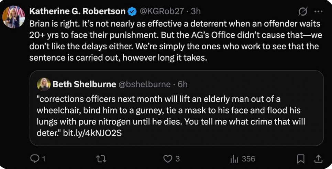Bookmark this post

[300, 158]
